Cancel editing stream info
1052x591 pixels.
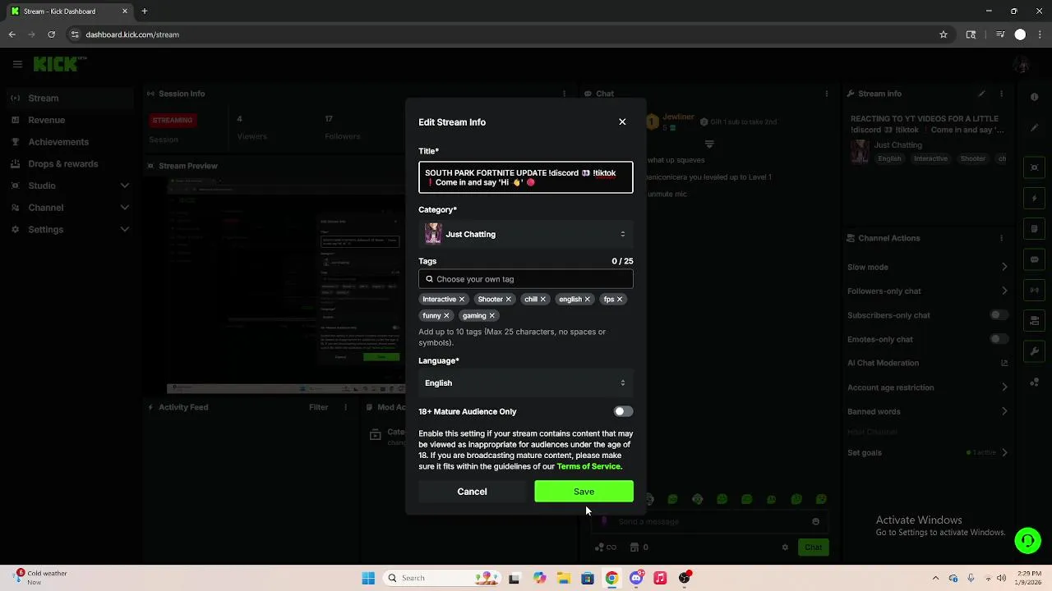[x=472, y=491]
